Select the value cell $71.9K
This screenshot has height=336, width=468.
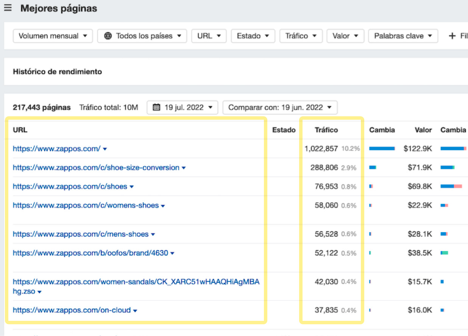point(420,168)
